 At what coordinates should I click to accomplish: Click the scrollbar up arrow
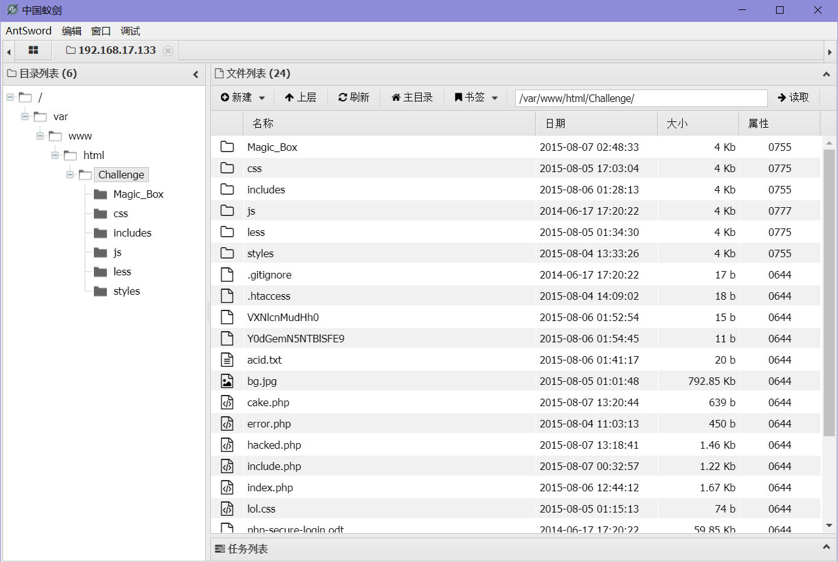829,143
